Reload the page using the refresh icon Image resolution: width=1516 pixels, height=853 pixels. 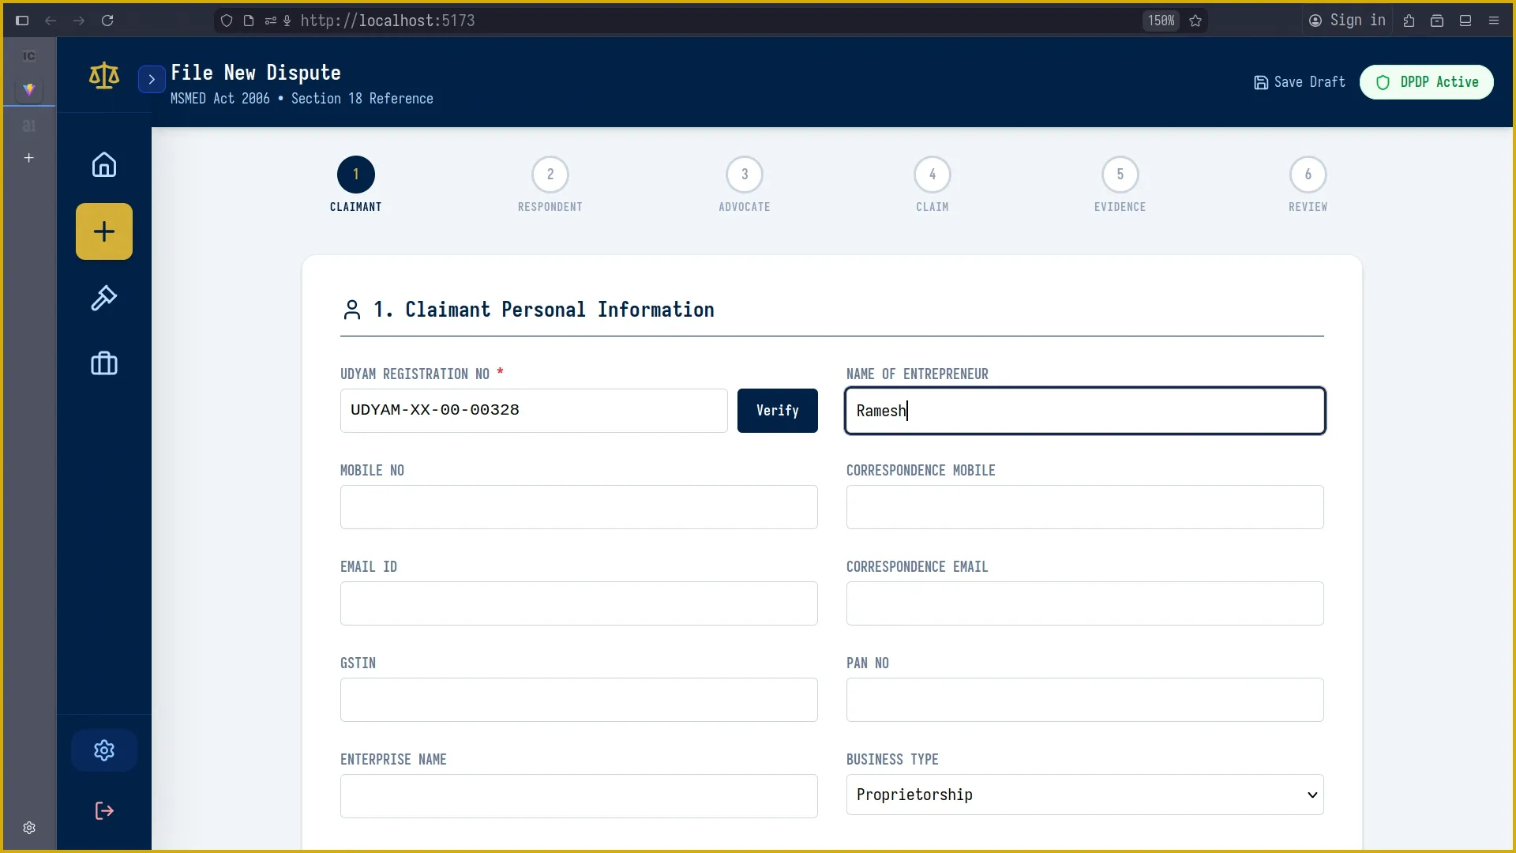[x=108, y=21]
